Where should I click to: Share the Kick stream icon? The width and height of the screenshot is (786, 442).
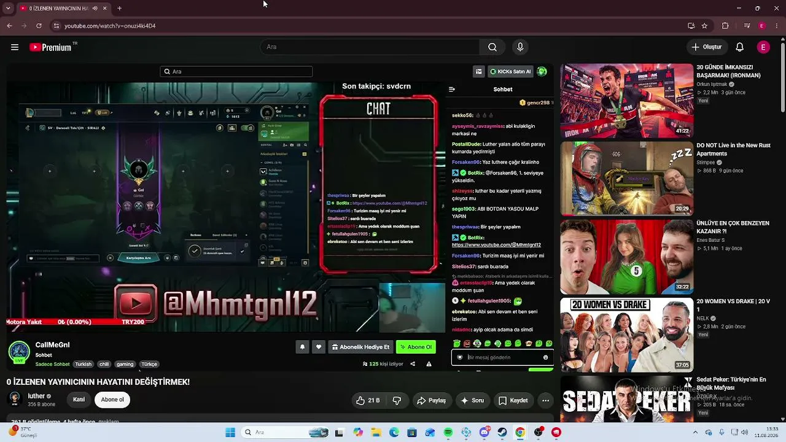[413, 364]
